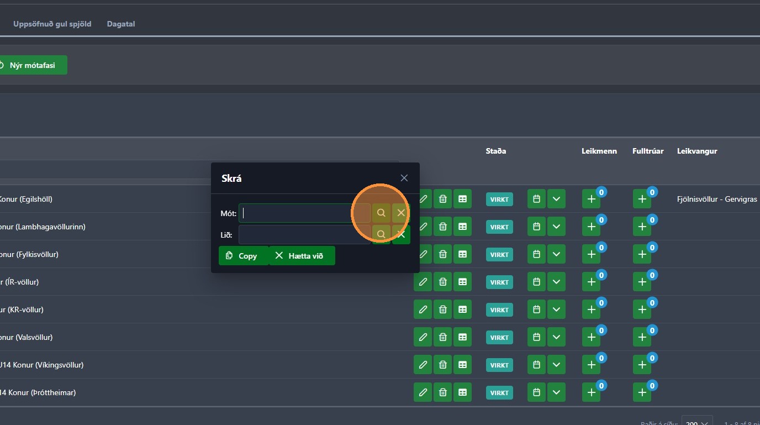The height and width of the screenshot is (425, 760).
Task: Delete the Lambhagavöllurinn row
Action: click(x=443, y=227)
